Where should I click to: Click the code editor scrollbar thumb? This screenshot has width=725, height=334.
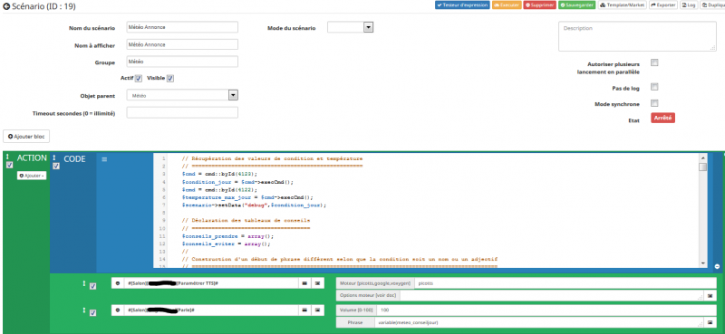pyautogui.click(x=703, y=167)
